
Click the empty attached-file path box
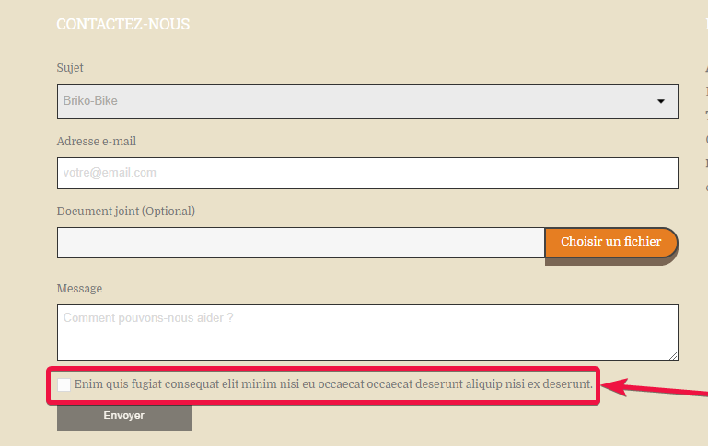[301, 243]
